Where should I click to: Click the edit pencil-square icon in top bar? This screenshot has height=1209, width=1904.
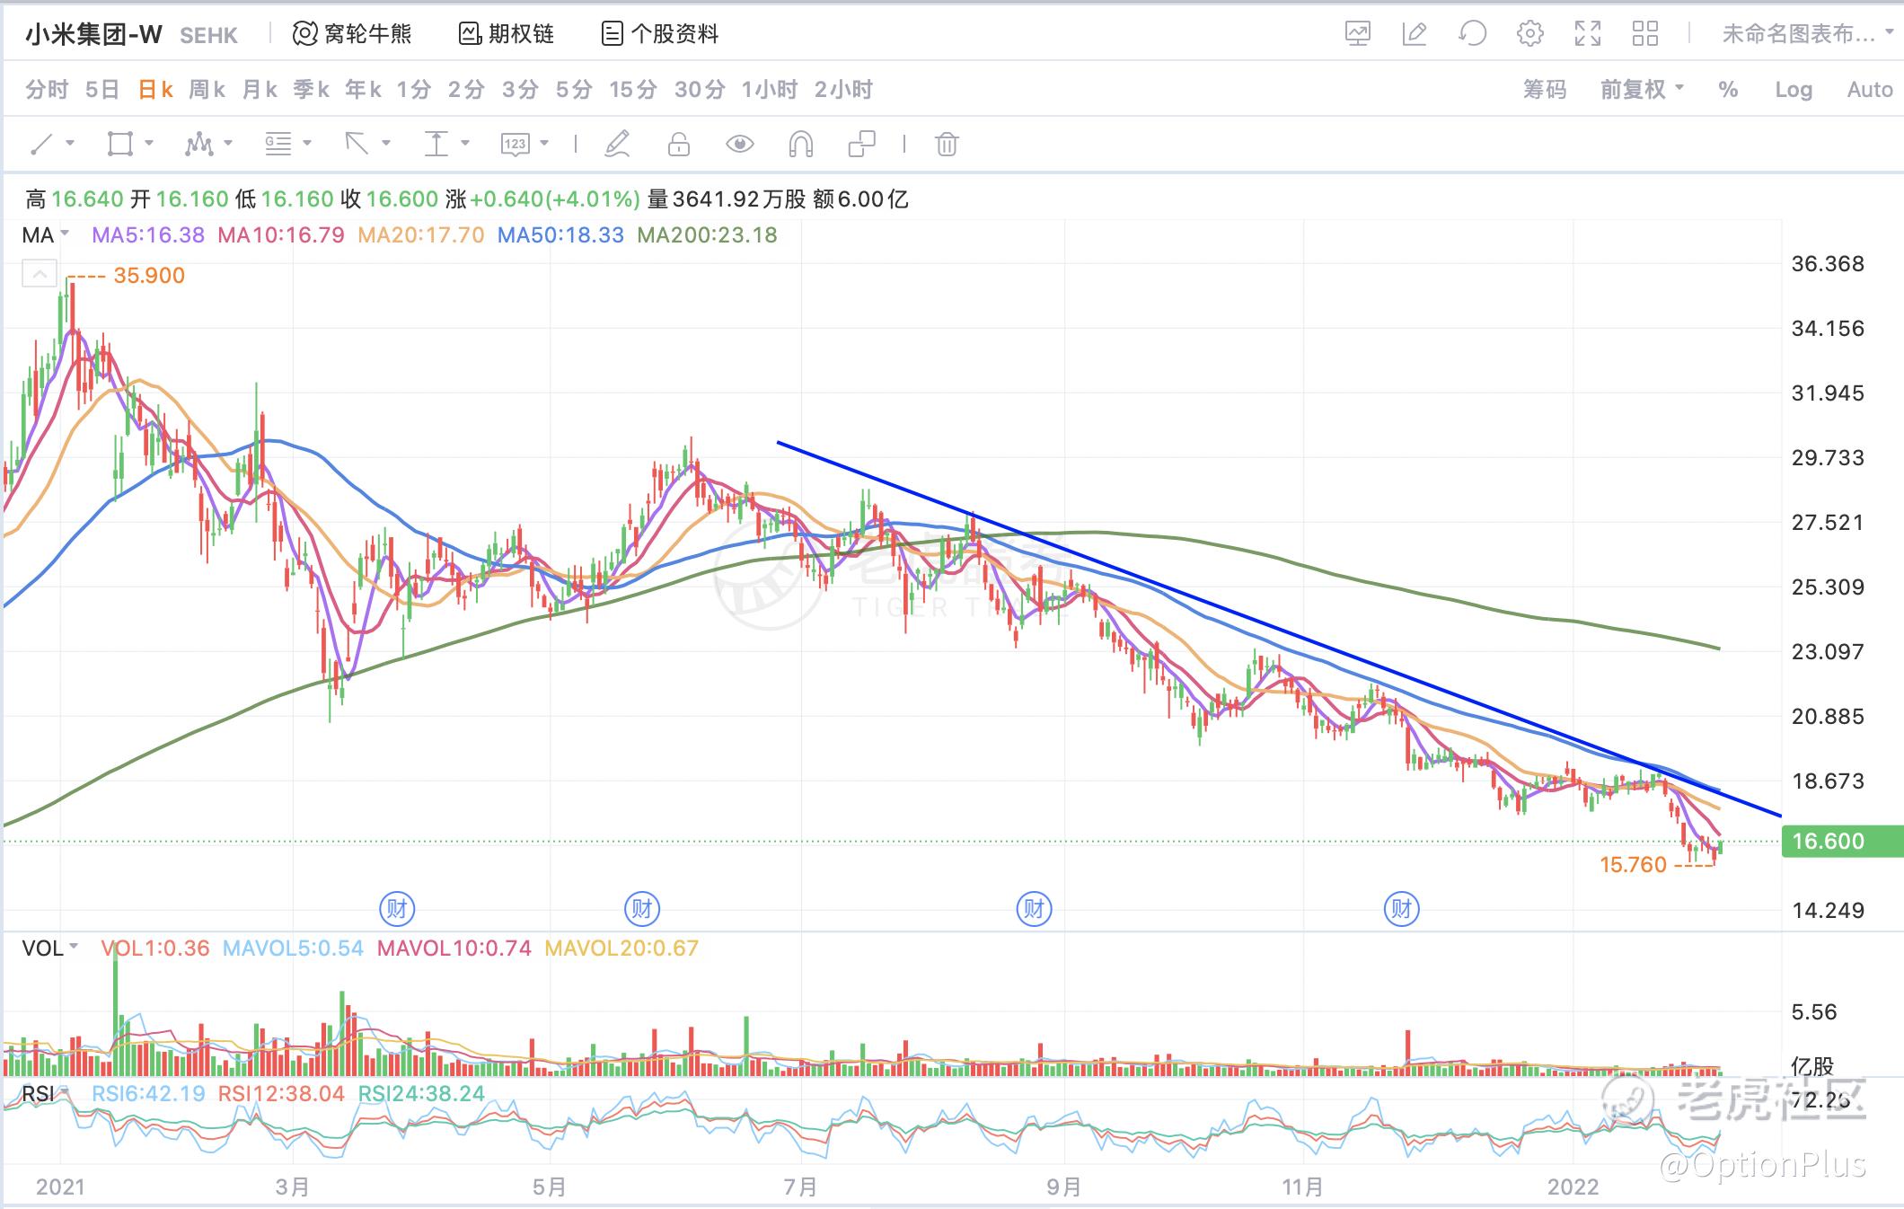(x=1415, y=34)
